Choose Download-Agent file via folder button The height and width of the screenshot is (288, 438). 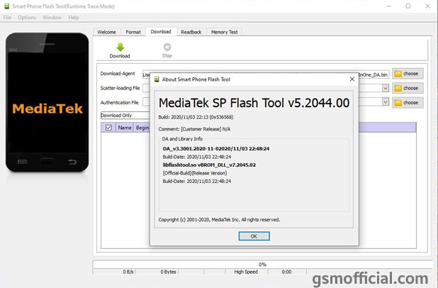408,74
